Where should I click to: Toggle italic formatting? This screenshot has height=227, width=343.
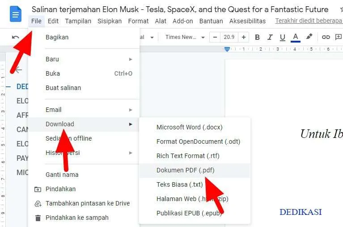pos(270,37)
